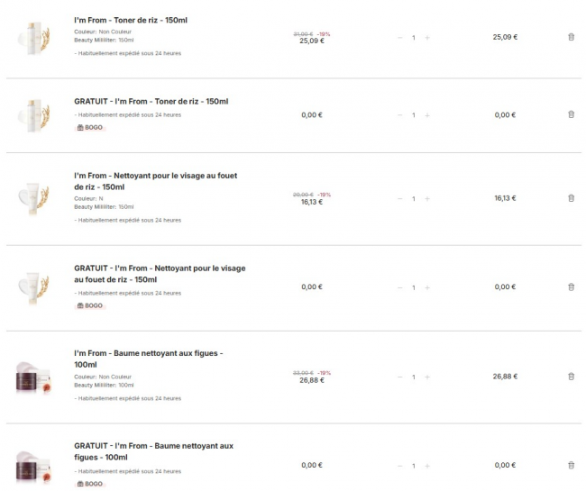
Task: Remove the free GRATUIT Nettoyant pour le visage item
Action: tap(571, 286)
